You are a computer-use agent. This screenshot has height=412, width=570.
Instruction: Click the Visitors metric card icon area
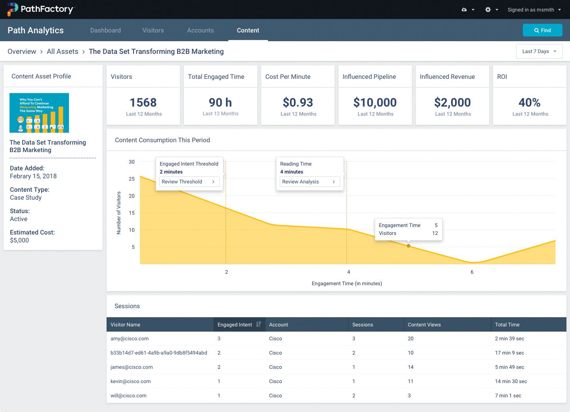point(143,95)
